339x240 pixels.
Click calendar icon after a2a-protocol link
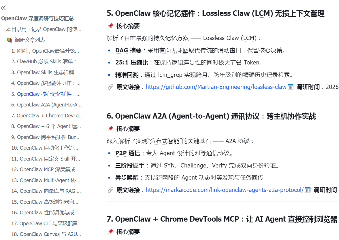(x=308, y=190)
